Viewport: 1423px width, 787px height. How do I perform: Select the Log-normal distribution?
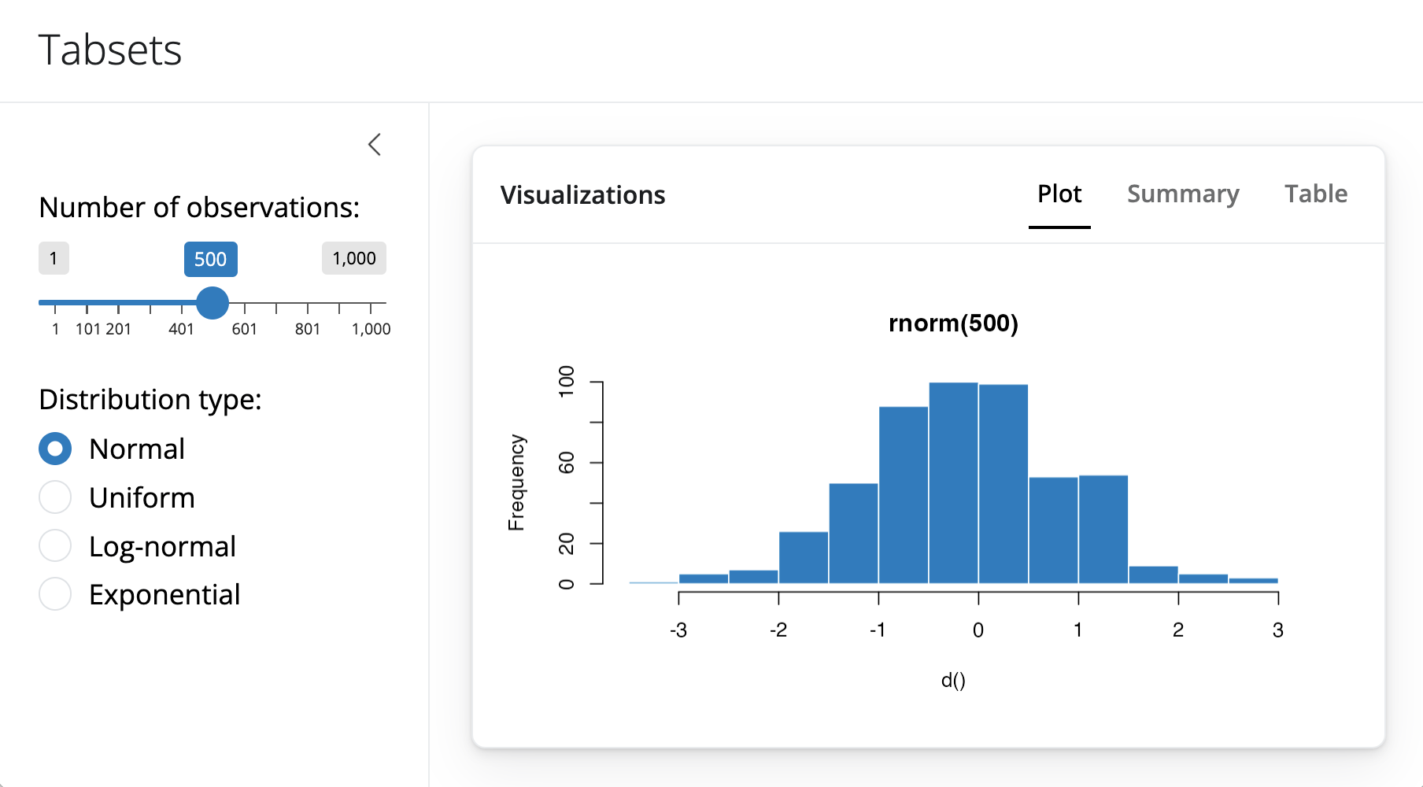[54, 545]
